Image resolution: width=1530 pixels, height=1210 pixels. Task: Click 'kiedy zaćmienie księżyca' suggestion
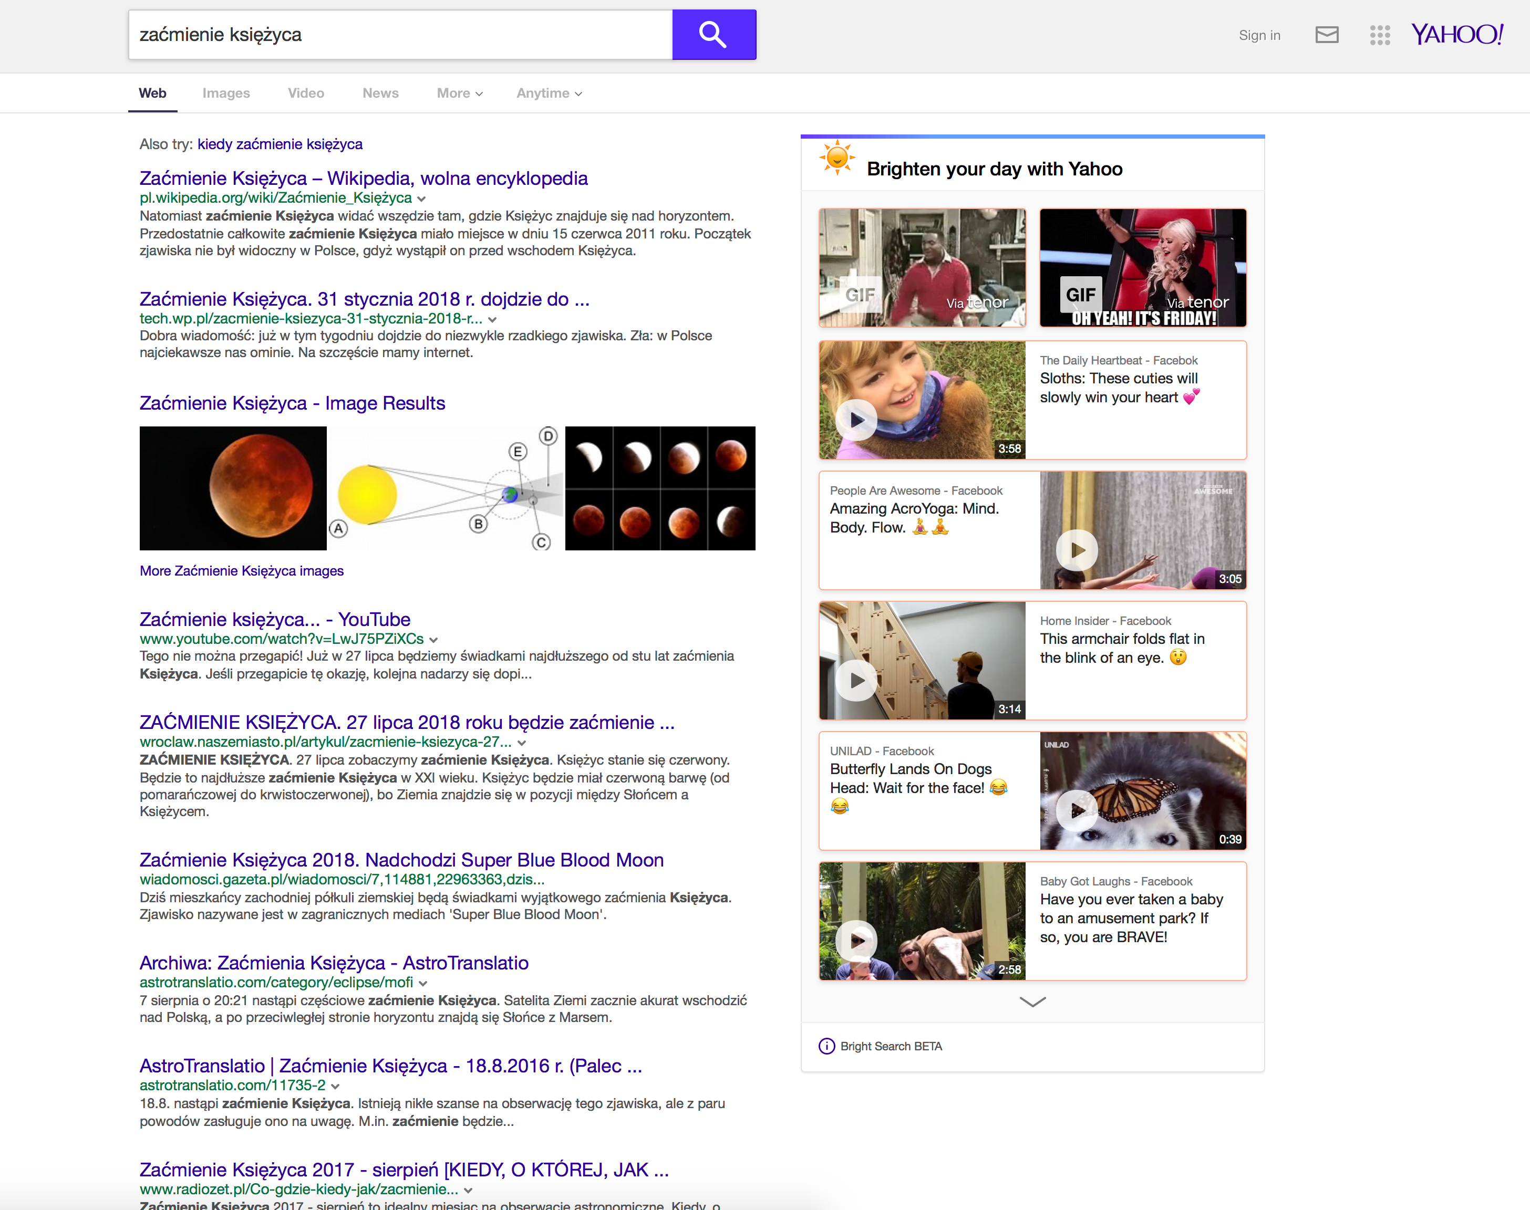[280, 144]
